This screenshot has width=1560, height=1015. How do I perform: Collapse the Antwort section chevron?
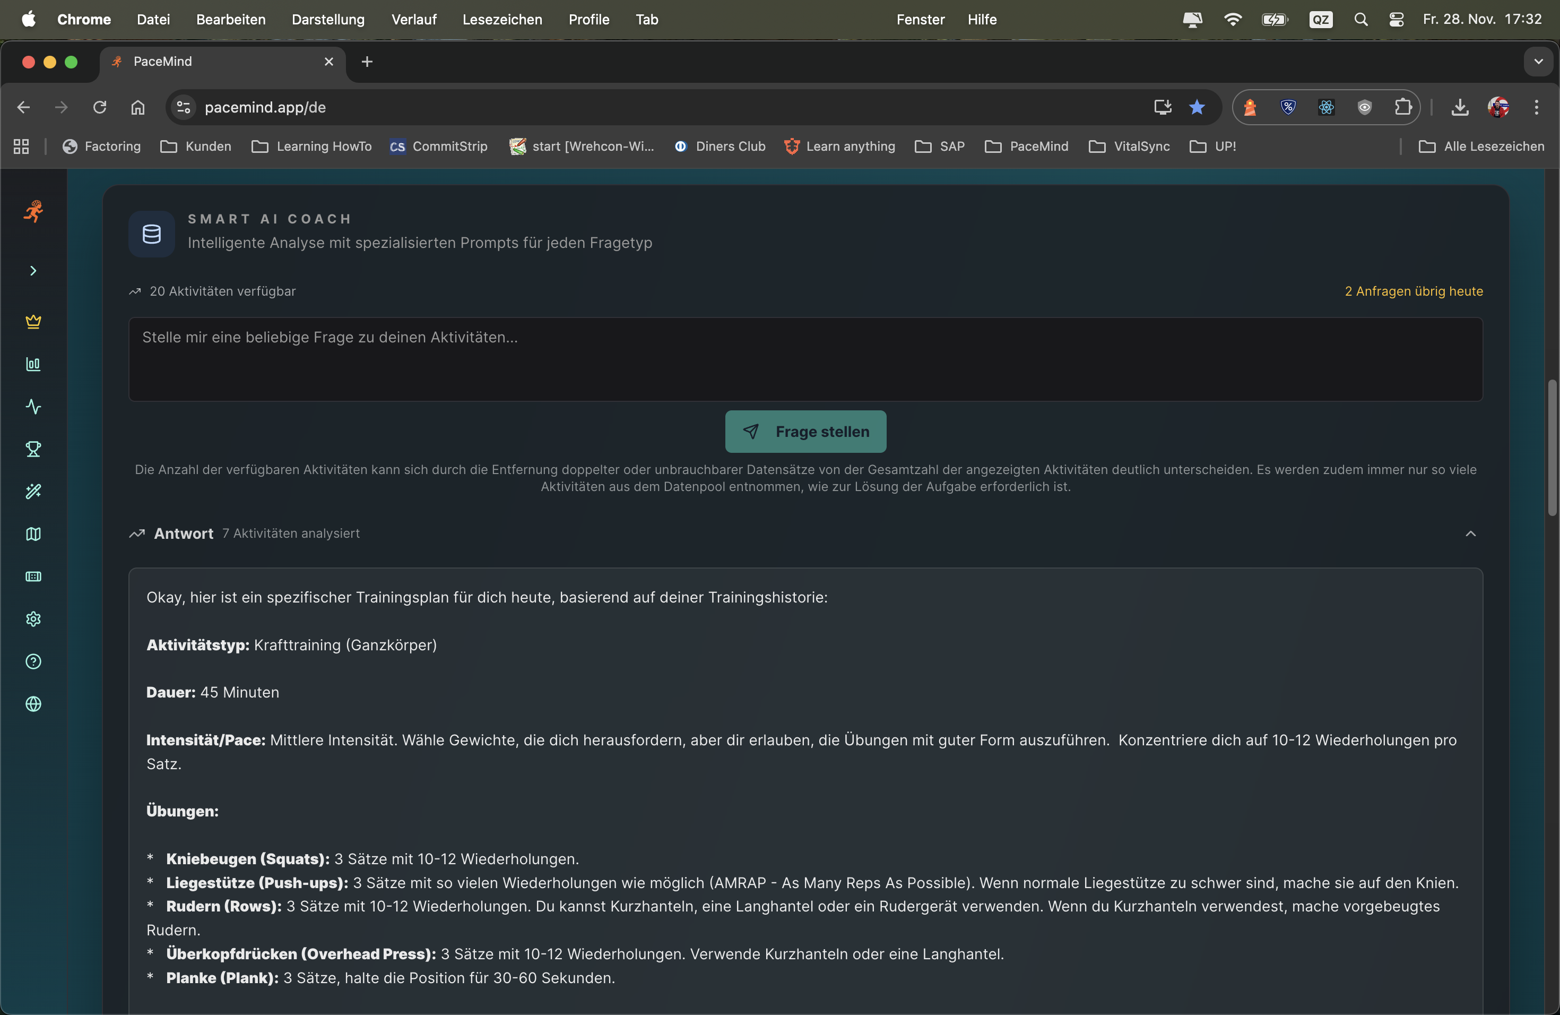pyautogui.click(x=1470, y=534)
